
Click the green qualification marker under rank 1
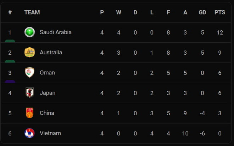tap(10, 41)
